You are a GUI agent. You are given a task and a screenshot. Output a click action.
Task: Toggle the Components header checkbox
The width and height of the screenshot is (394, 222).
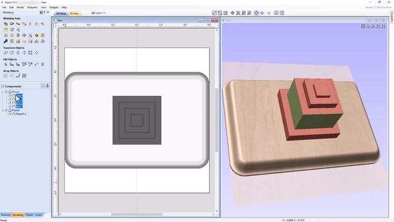[2, 86]
